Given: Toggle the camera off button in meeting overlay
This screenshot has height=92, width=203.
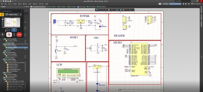Looking at the screenshot, I should click(x=9, y=35).
